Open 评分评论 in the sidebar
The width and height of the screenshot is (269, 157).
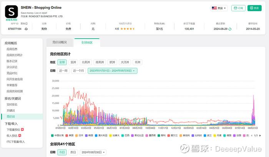pyautogui.click(x=12, y=67)
